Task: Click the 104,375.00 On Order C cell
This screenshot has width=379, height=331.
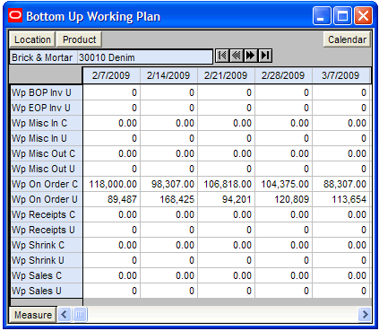Action: [x=284, y=184]
